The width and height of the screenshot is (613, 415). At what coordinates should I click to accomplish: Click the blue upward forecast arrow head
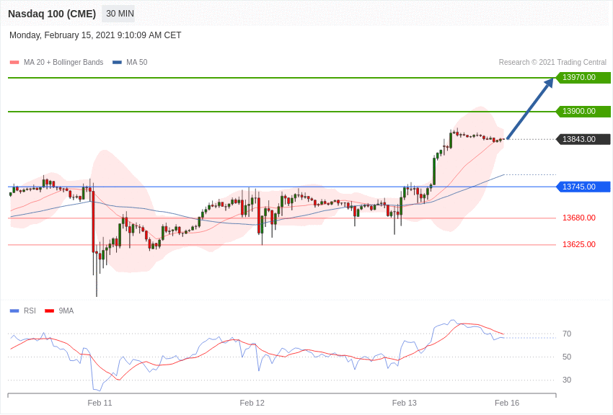pyautogui.click(x=549, y=83)
